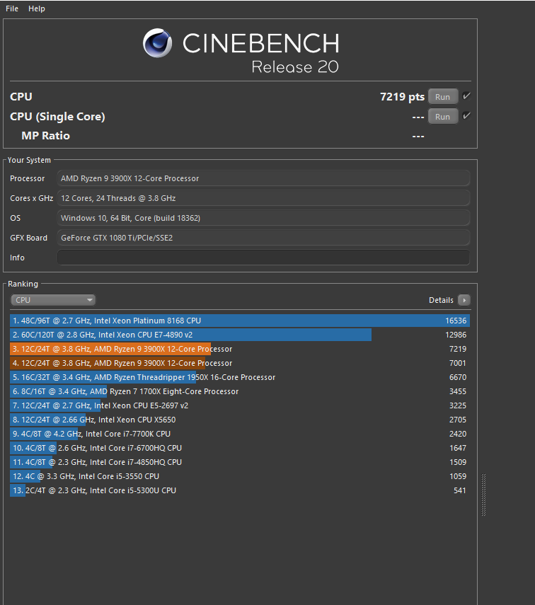
Task: Select ranking row Intel Xeon Platinum 8168
Action: click(240, 321)
